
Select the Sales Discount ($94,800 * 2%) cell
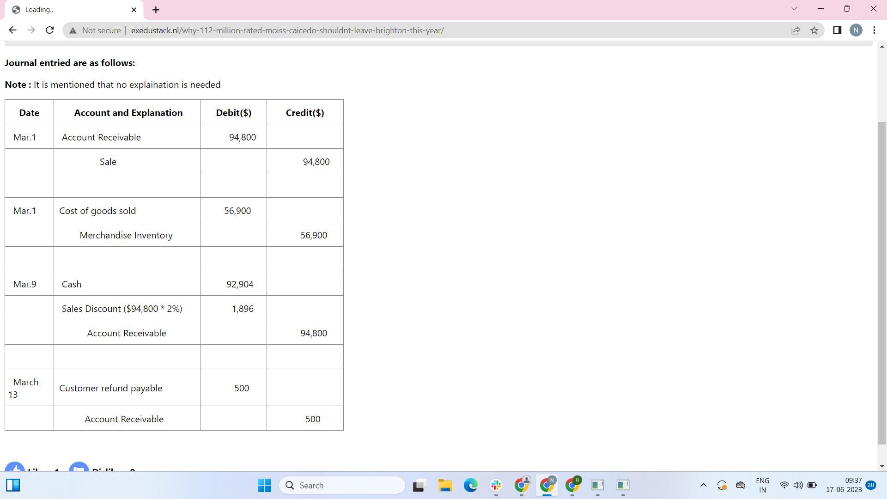(127, 308)
